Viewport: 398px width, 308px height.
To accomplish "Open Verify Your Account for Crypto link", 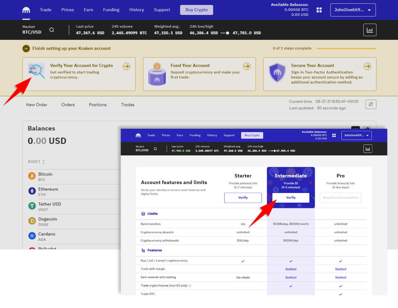I will click(81, 66).
